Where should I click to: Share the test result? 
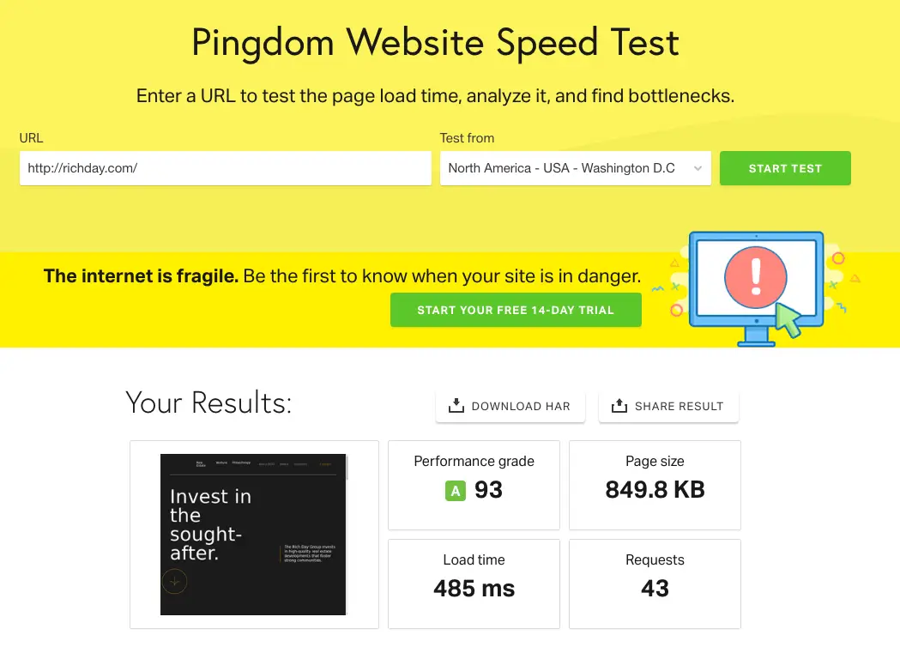click(668, 406)
